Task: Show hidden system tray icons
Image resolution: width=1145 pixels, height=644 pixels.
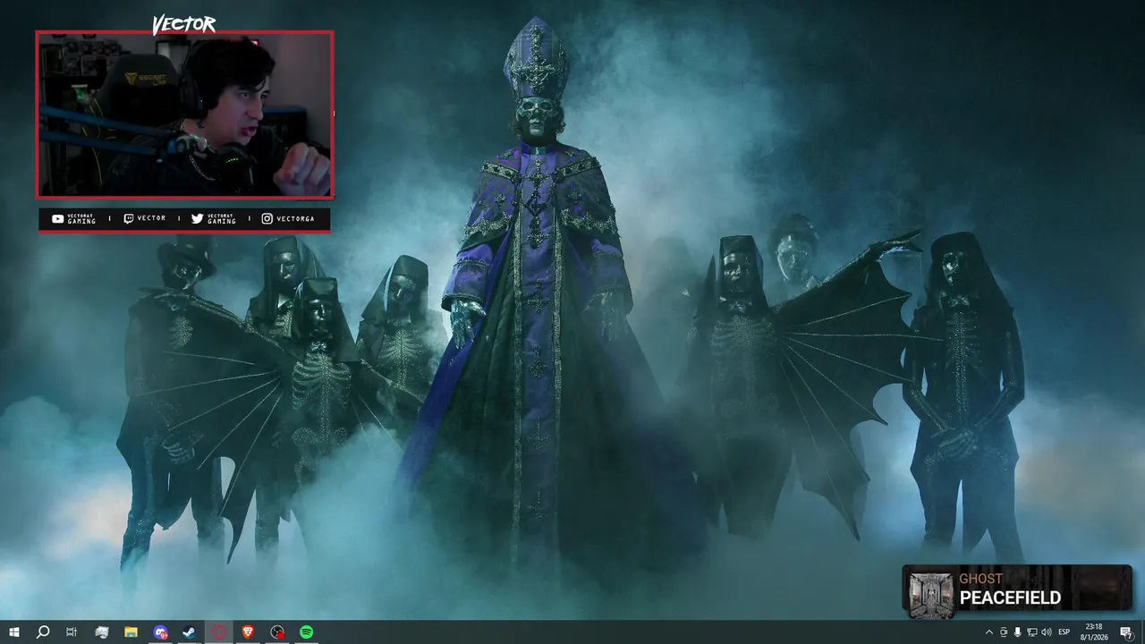Action: 988,632
